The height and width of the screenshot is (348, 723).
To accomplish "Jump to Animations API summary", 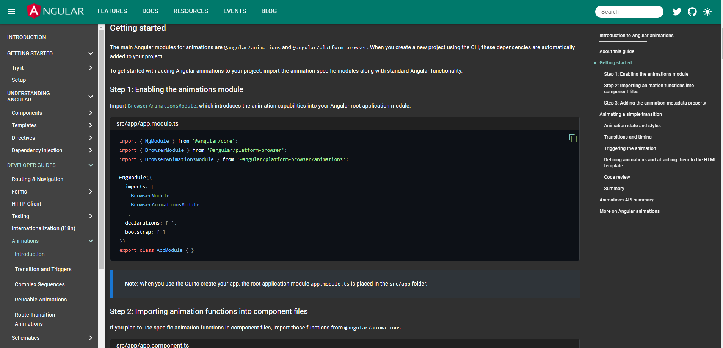I will (x=626, y=200).
